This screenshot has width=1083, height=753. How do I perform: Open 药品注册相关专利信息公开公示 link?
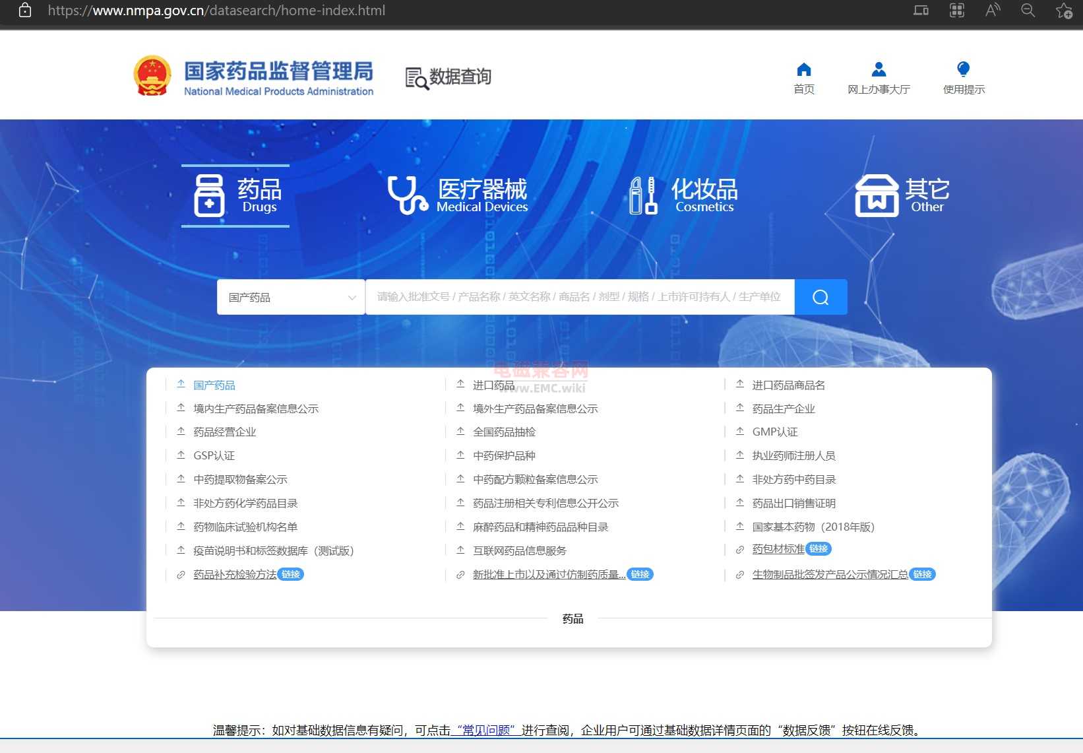tap(545, 503)
